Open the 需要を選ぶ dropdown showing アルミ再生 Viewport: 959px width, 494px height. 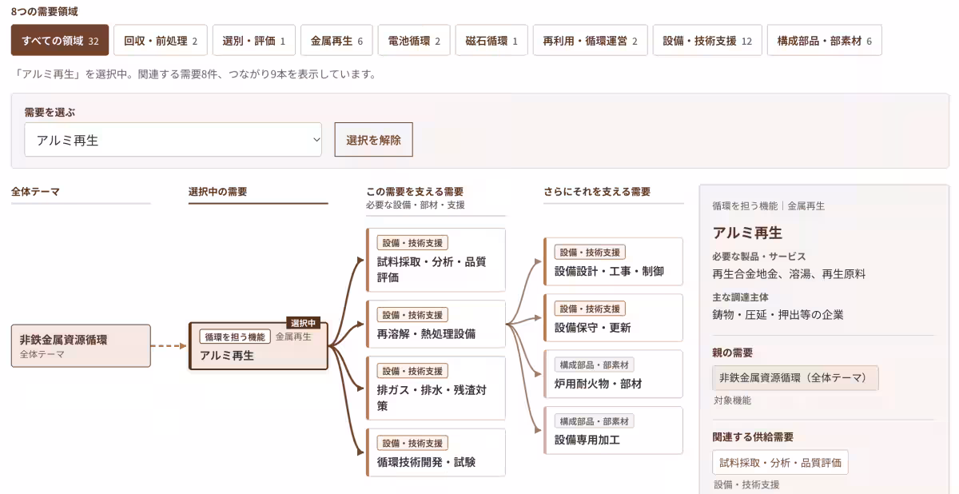(173, 140)
